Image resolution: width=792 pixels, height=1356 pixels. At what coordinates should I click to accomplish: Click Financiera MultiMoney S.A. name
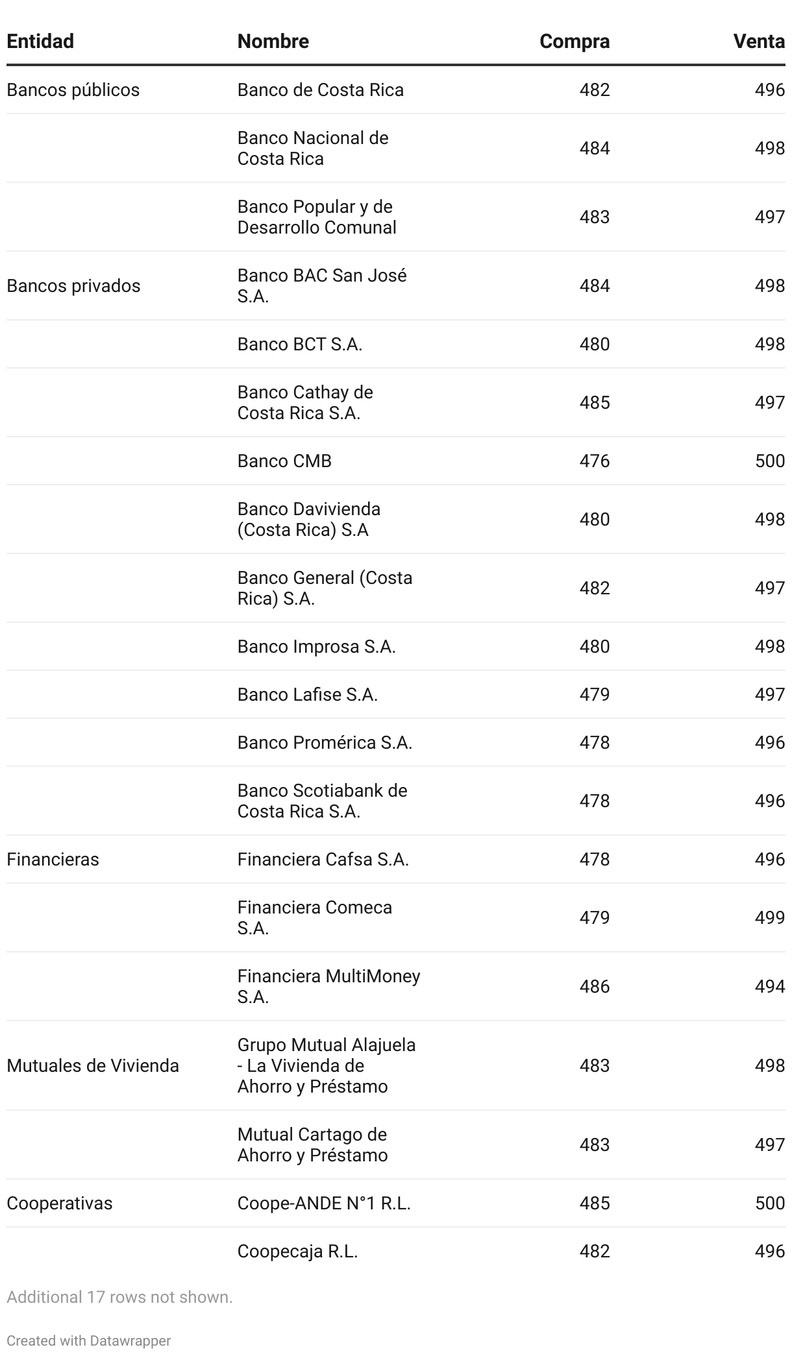pos(328,986)
